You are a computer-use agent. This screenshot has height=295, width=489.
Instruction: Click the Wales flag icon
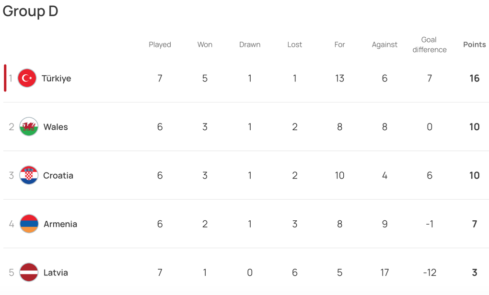(29, 127)
